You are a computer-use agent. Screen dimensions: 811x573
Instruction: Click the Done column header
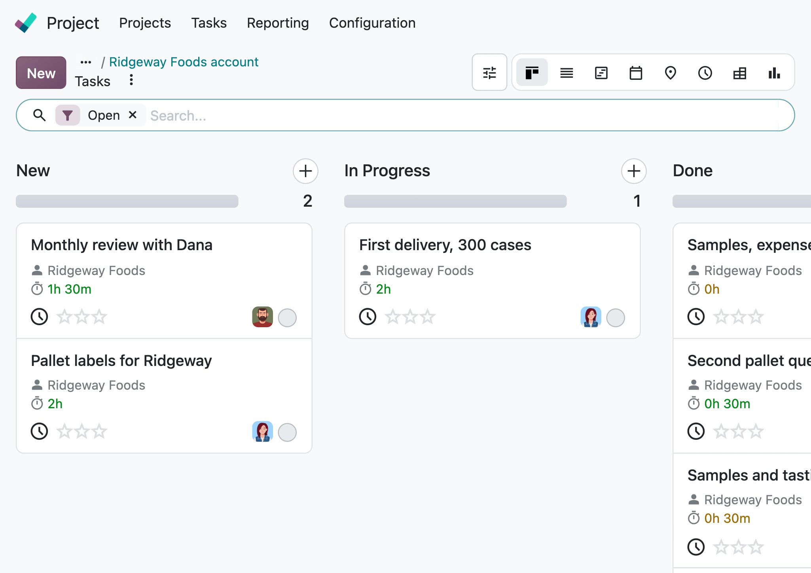click(693, 171)
